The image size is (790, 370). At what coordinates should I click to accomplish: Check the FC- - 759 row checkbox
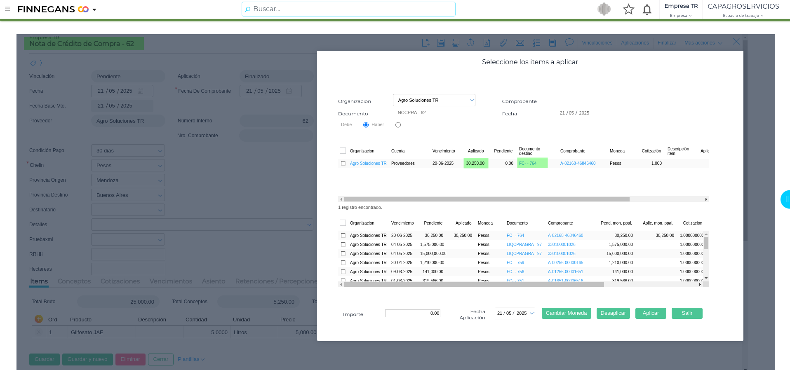pyautogui.click(x=343, y=262)
